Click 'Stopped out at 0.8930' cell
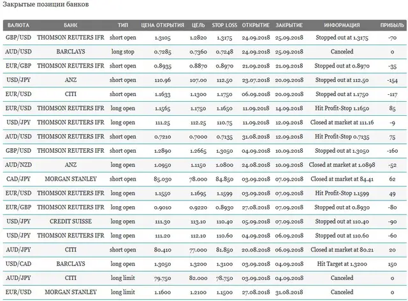Image resolution: width=408 pixels, height=301 pixels. [342, 207]
